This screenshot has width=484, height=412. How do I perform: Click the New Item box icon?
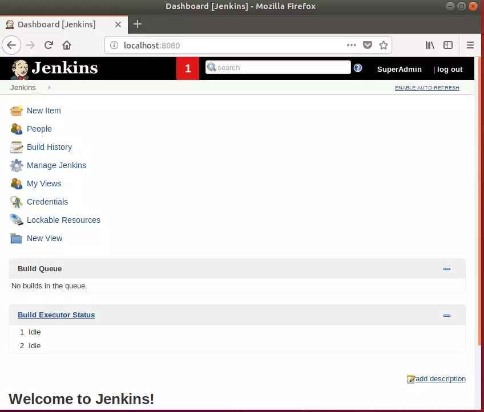17,111
